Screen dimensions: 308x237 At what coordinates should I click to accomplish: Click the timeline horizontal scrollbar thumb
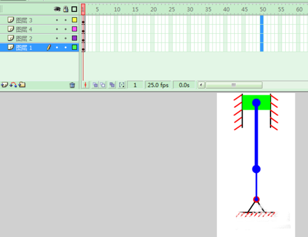[234, 85]
